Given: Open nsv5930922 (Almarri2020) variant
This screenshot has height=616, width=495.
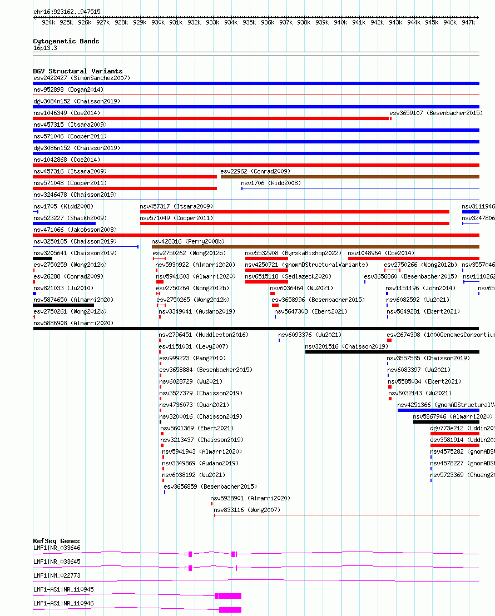Looking at the screenshot, I should tap(195, 265).
